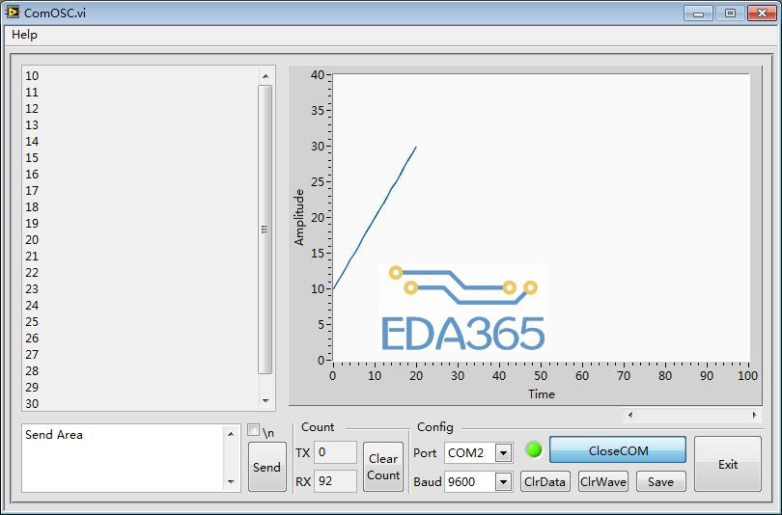Click the Save button

[x=660, y=481]
